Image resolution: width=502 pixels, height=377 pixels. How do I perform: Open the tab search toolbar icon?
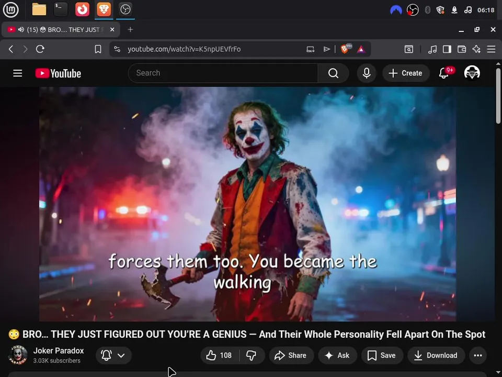click(409, 49)
